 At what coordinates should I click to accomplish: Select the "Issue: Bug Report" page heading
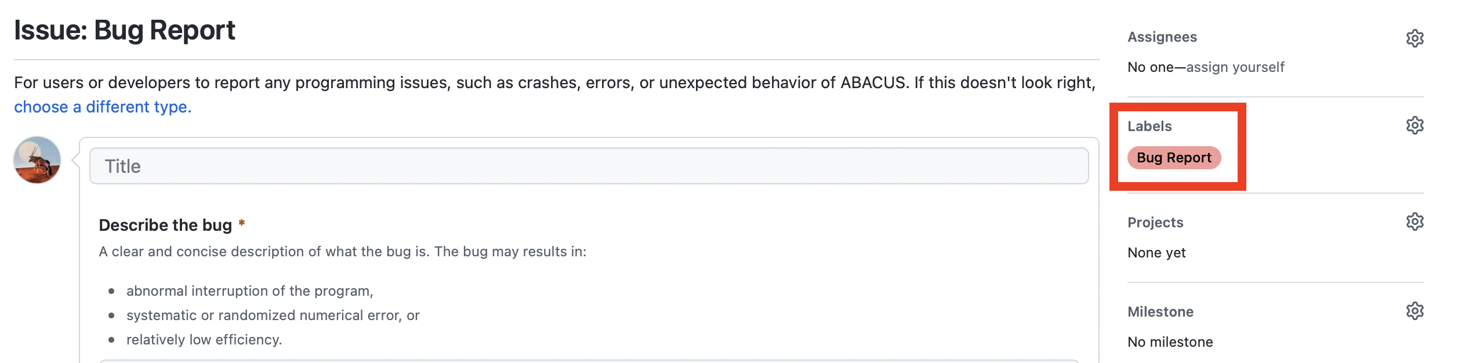point(125,30)
